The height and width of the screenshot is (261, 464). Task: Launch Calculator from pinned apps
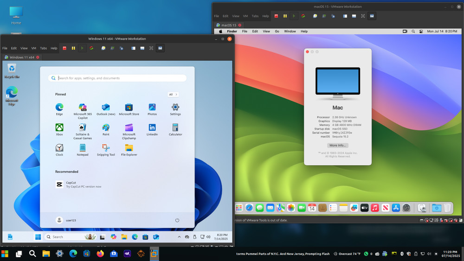click(x=175, y=130)
